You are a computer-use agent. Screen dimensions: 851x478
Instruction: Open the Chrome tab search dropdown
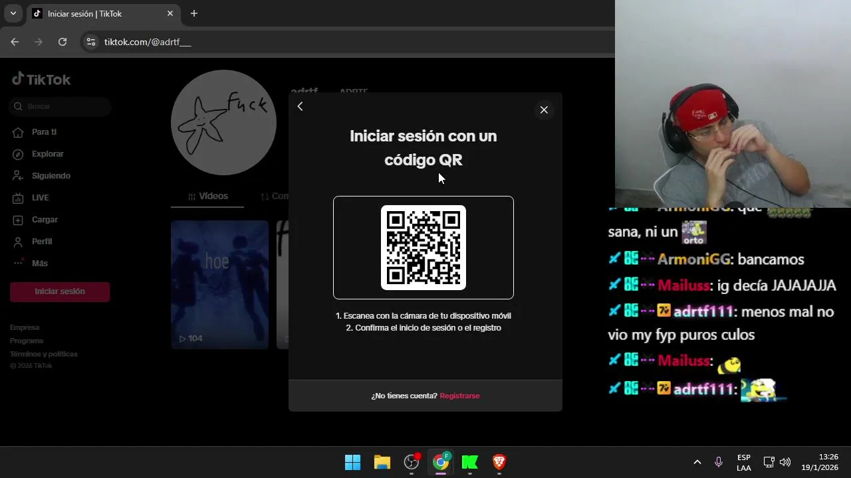click(x=13, y=13)
